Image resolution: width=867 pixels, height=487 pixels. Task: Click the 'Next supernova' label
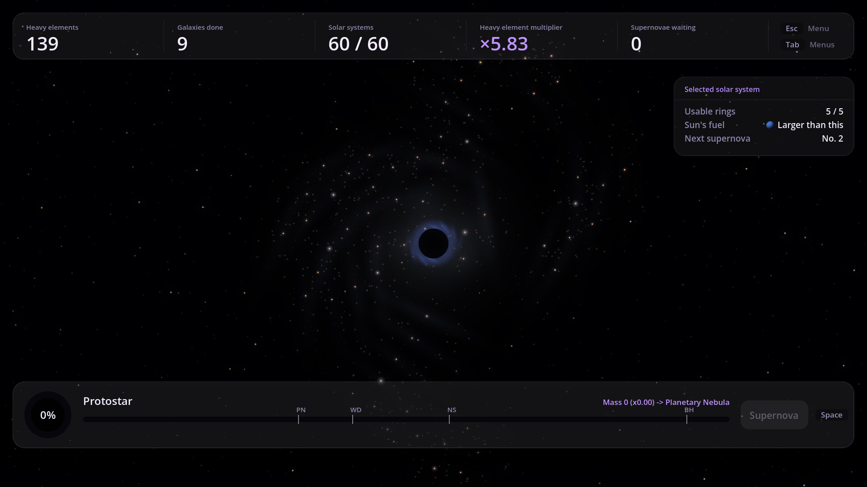[717, 138]
